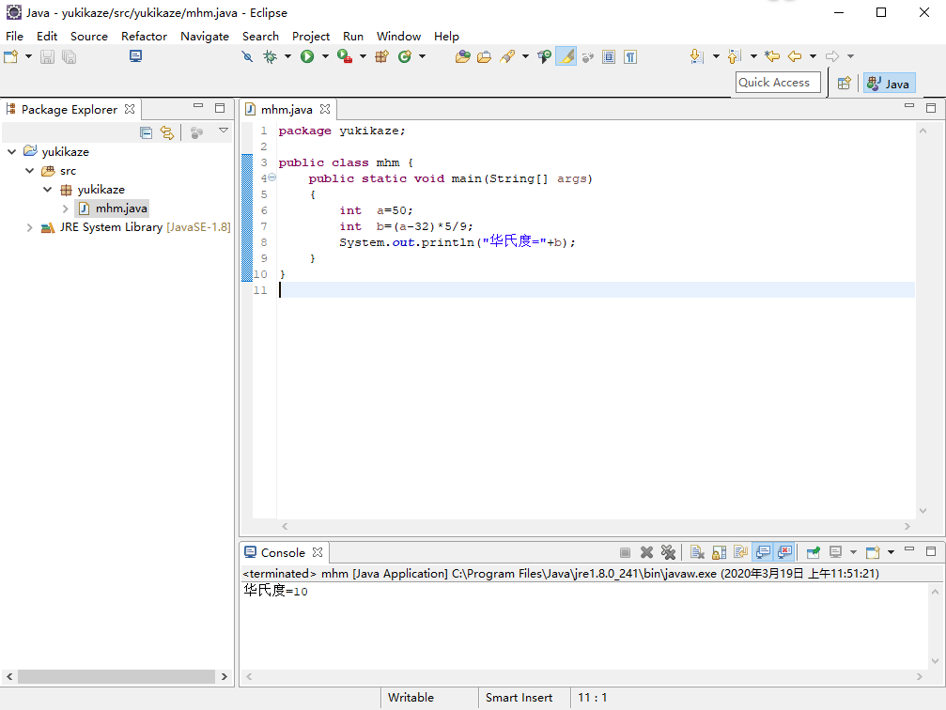The height and width of the screenshot is (710, 946).
Task: Collapse the src folder node
Action: click(x=29, y=171)
